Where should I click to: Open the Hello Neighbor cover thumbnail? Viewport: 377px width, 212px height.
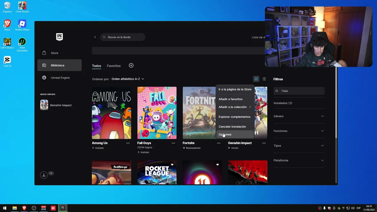(112, 173)
